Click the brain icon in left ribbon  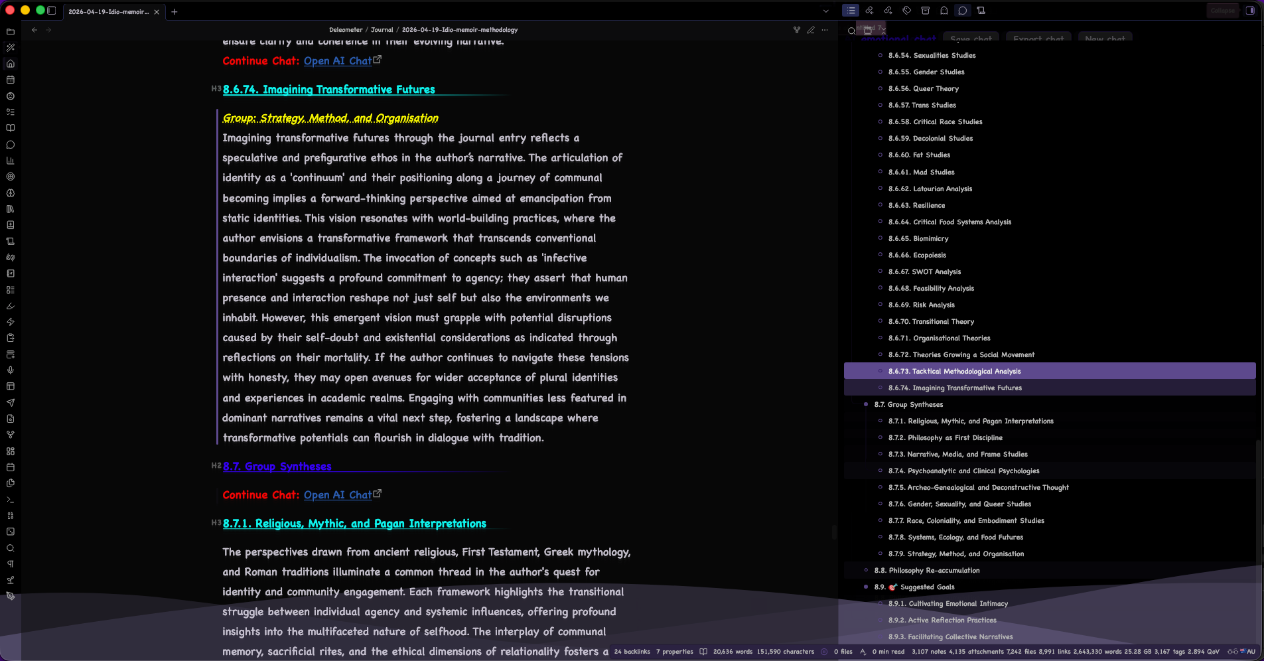tap(11, 193)
